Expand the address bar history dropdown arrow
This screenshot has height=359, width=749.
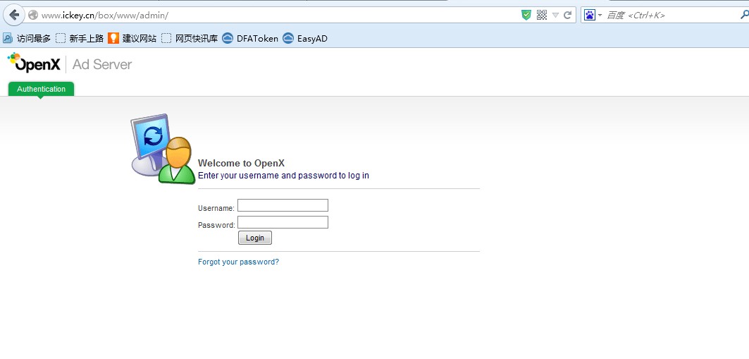click(x=555, y=16)
